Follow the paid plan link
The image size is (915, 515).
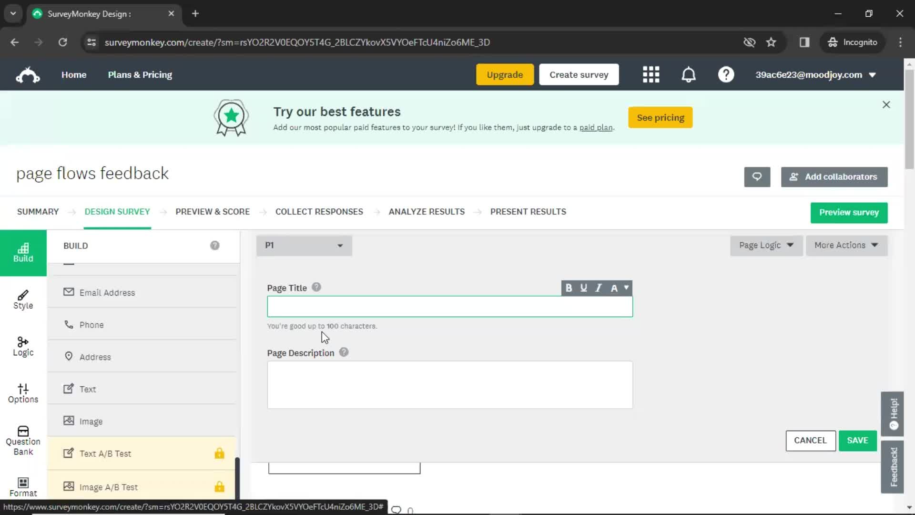(596, 128)
